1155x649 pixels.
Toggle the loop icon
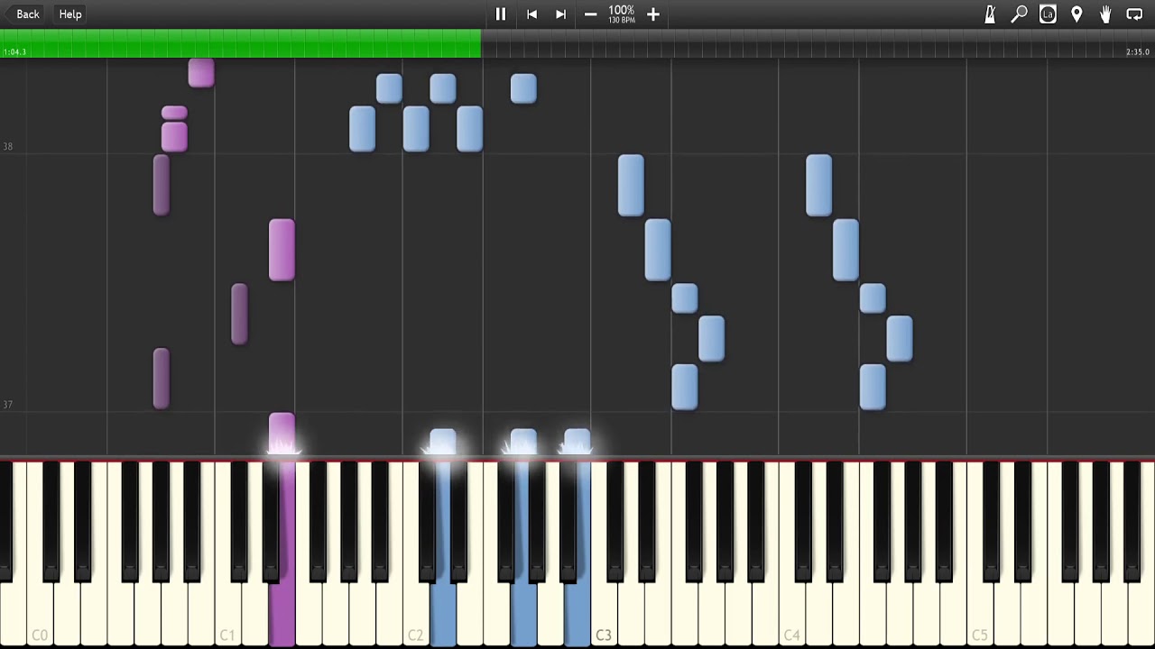pyautogui.click(x=1134, y=14)
